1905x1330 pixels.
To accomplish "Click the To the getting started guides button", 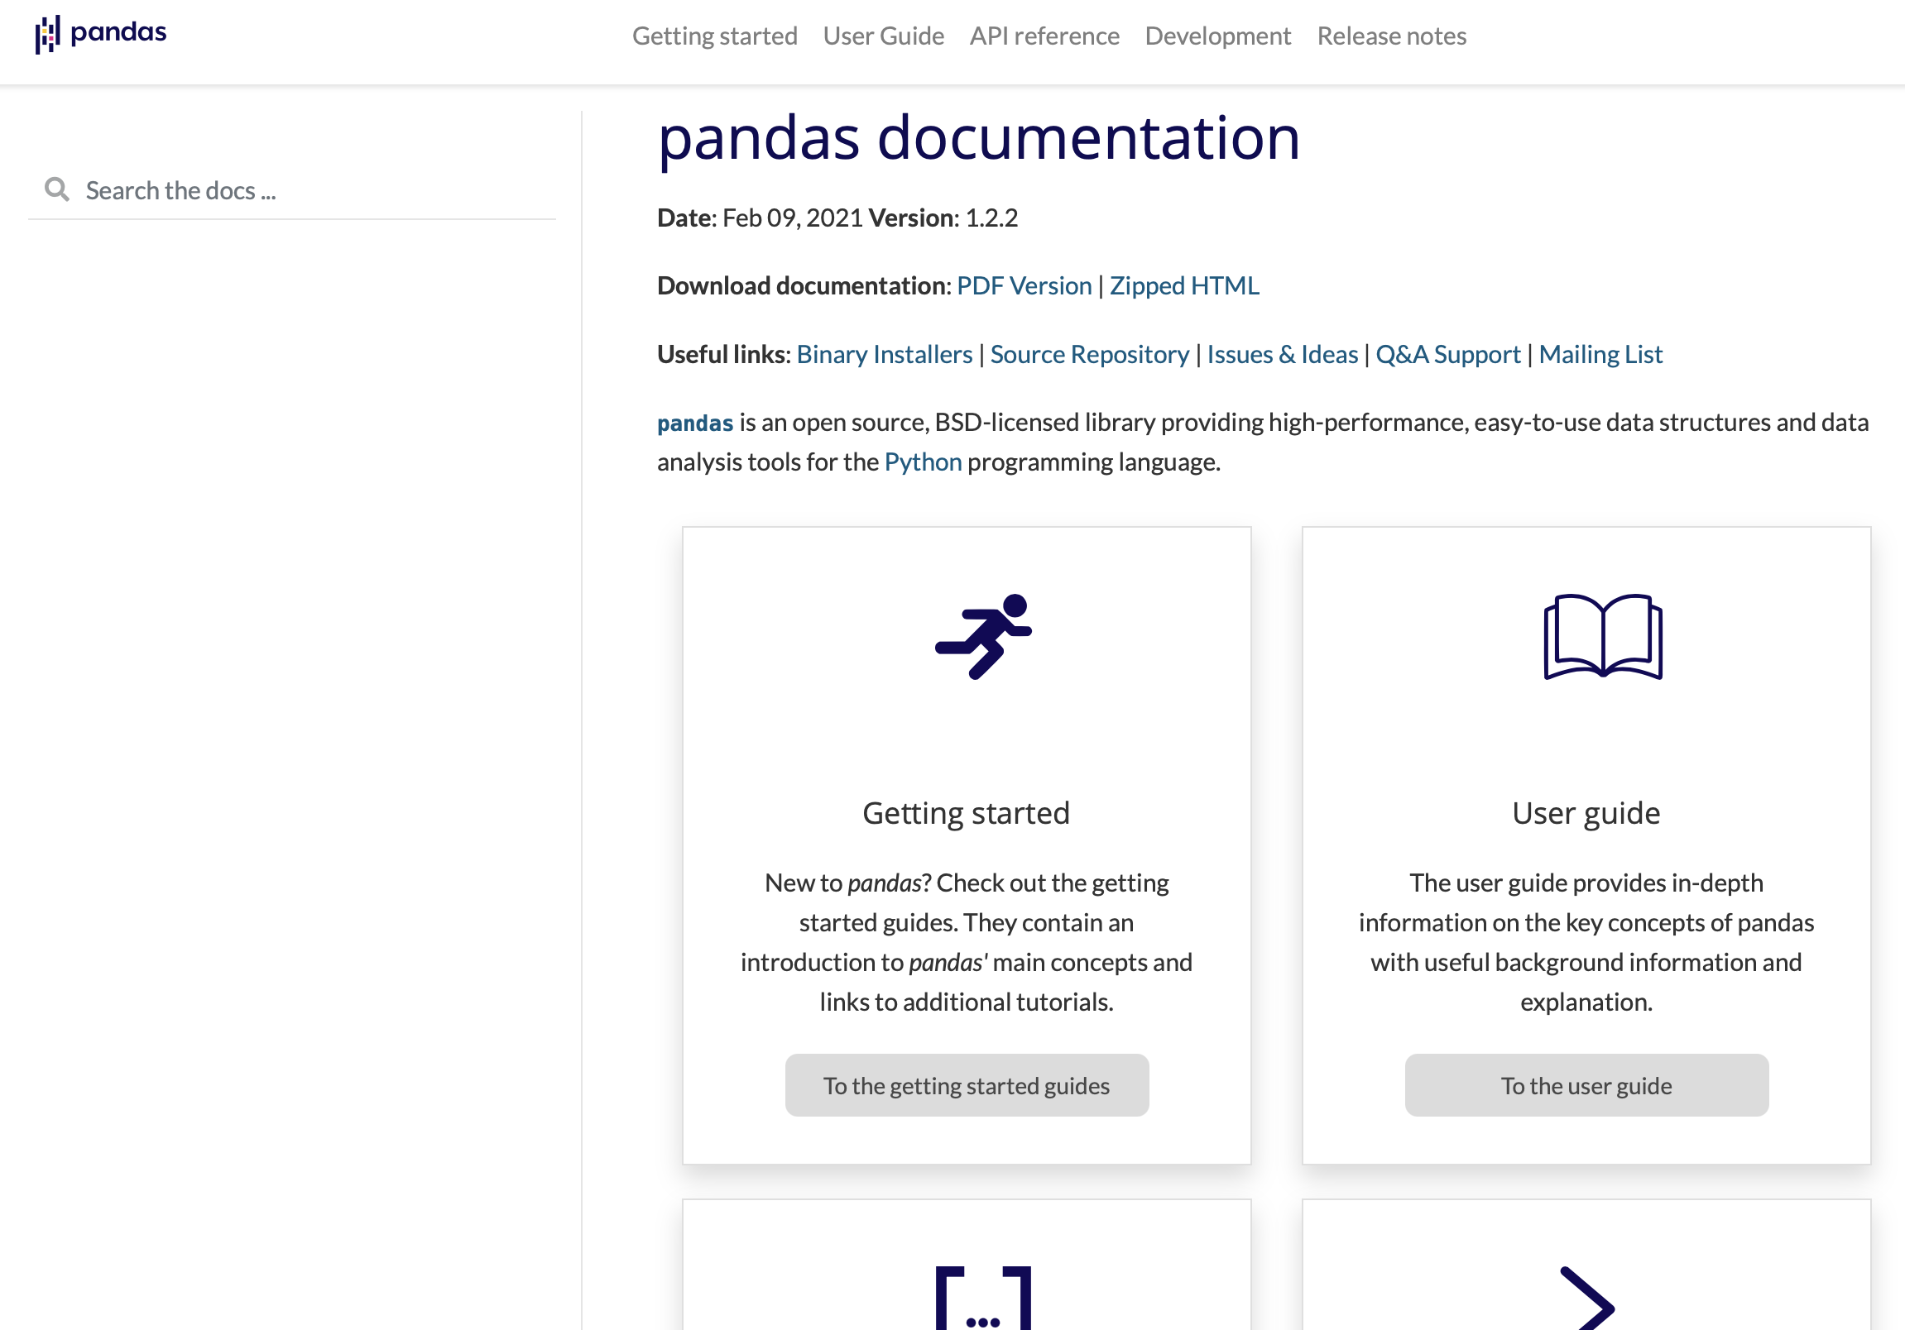I will [x=966, y=1084].
